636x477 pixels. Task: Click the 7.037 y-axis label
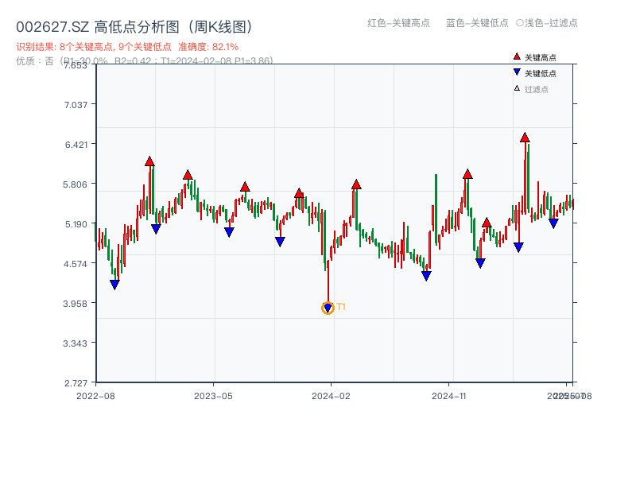tap(76, 105)
